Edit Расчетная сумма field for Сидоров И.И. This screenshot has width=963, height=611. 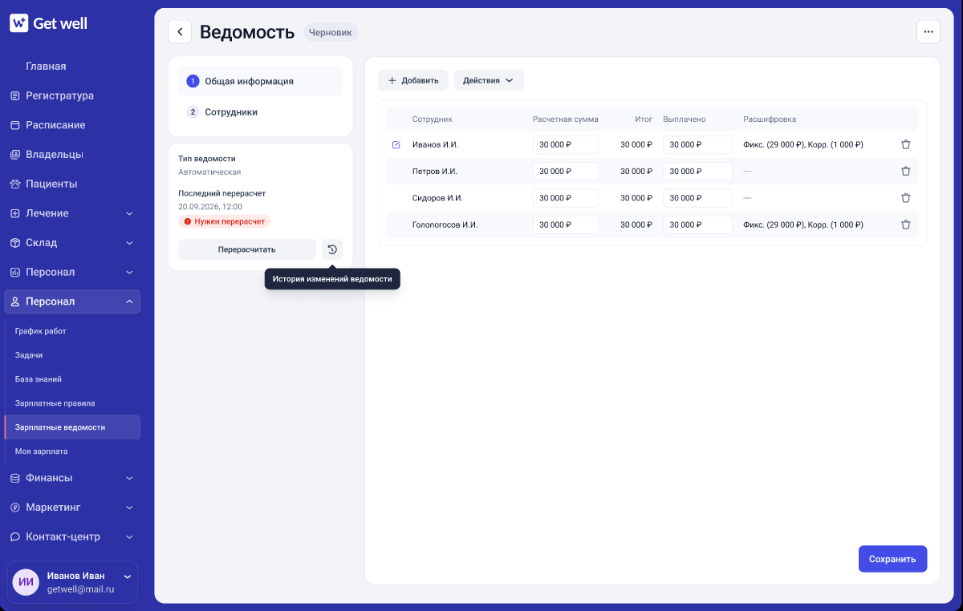coord(566,198)
